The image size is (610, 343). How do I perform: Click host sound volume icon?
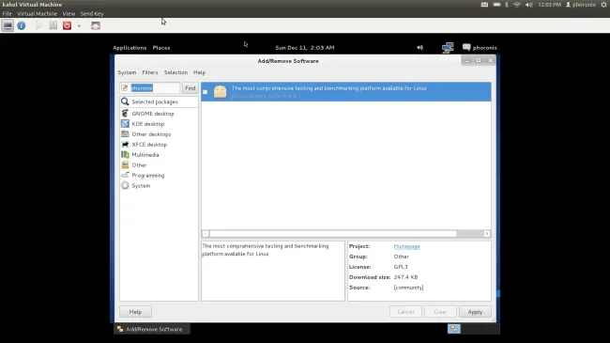point(528,5)
